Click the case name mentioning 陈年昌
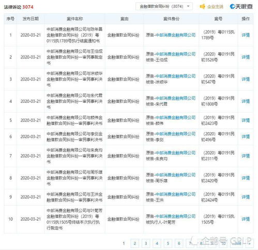258x250 pixels. [74, 35]
